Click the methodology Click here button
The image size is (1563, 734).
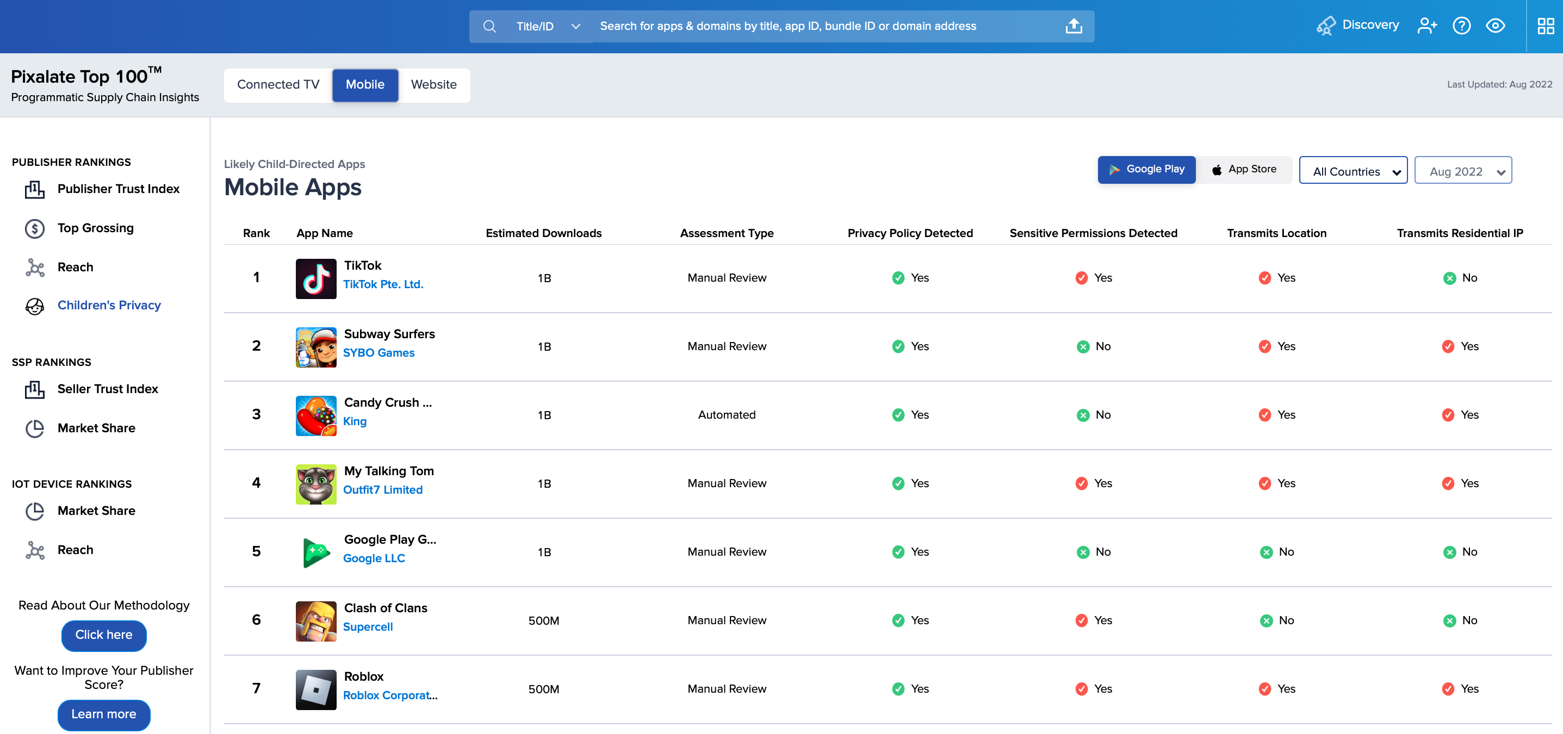pos(104,635)
